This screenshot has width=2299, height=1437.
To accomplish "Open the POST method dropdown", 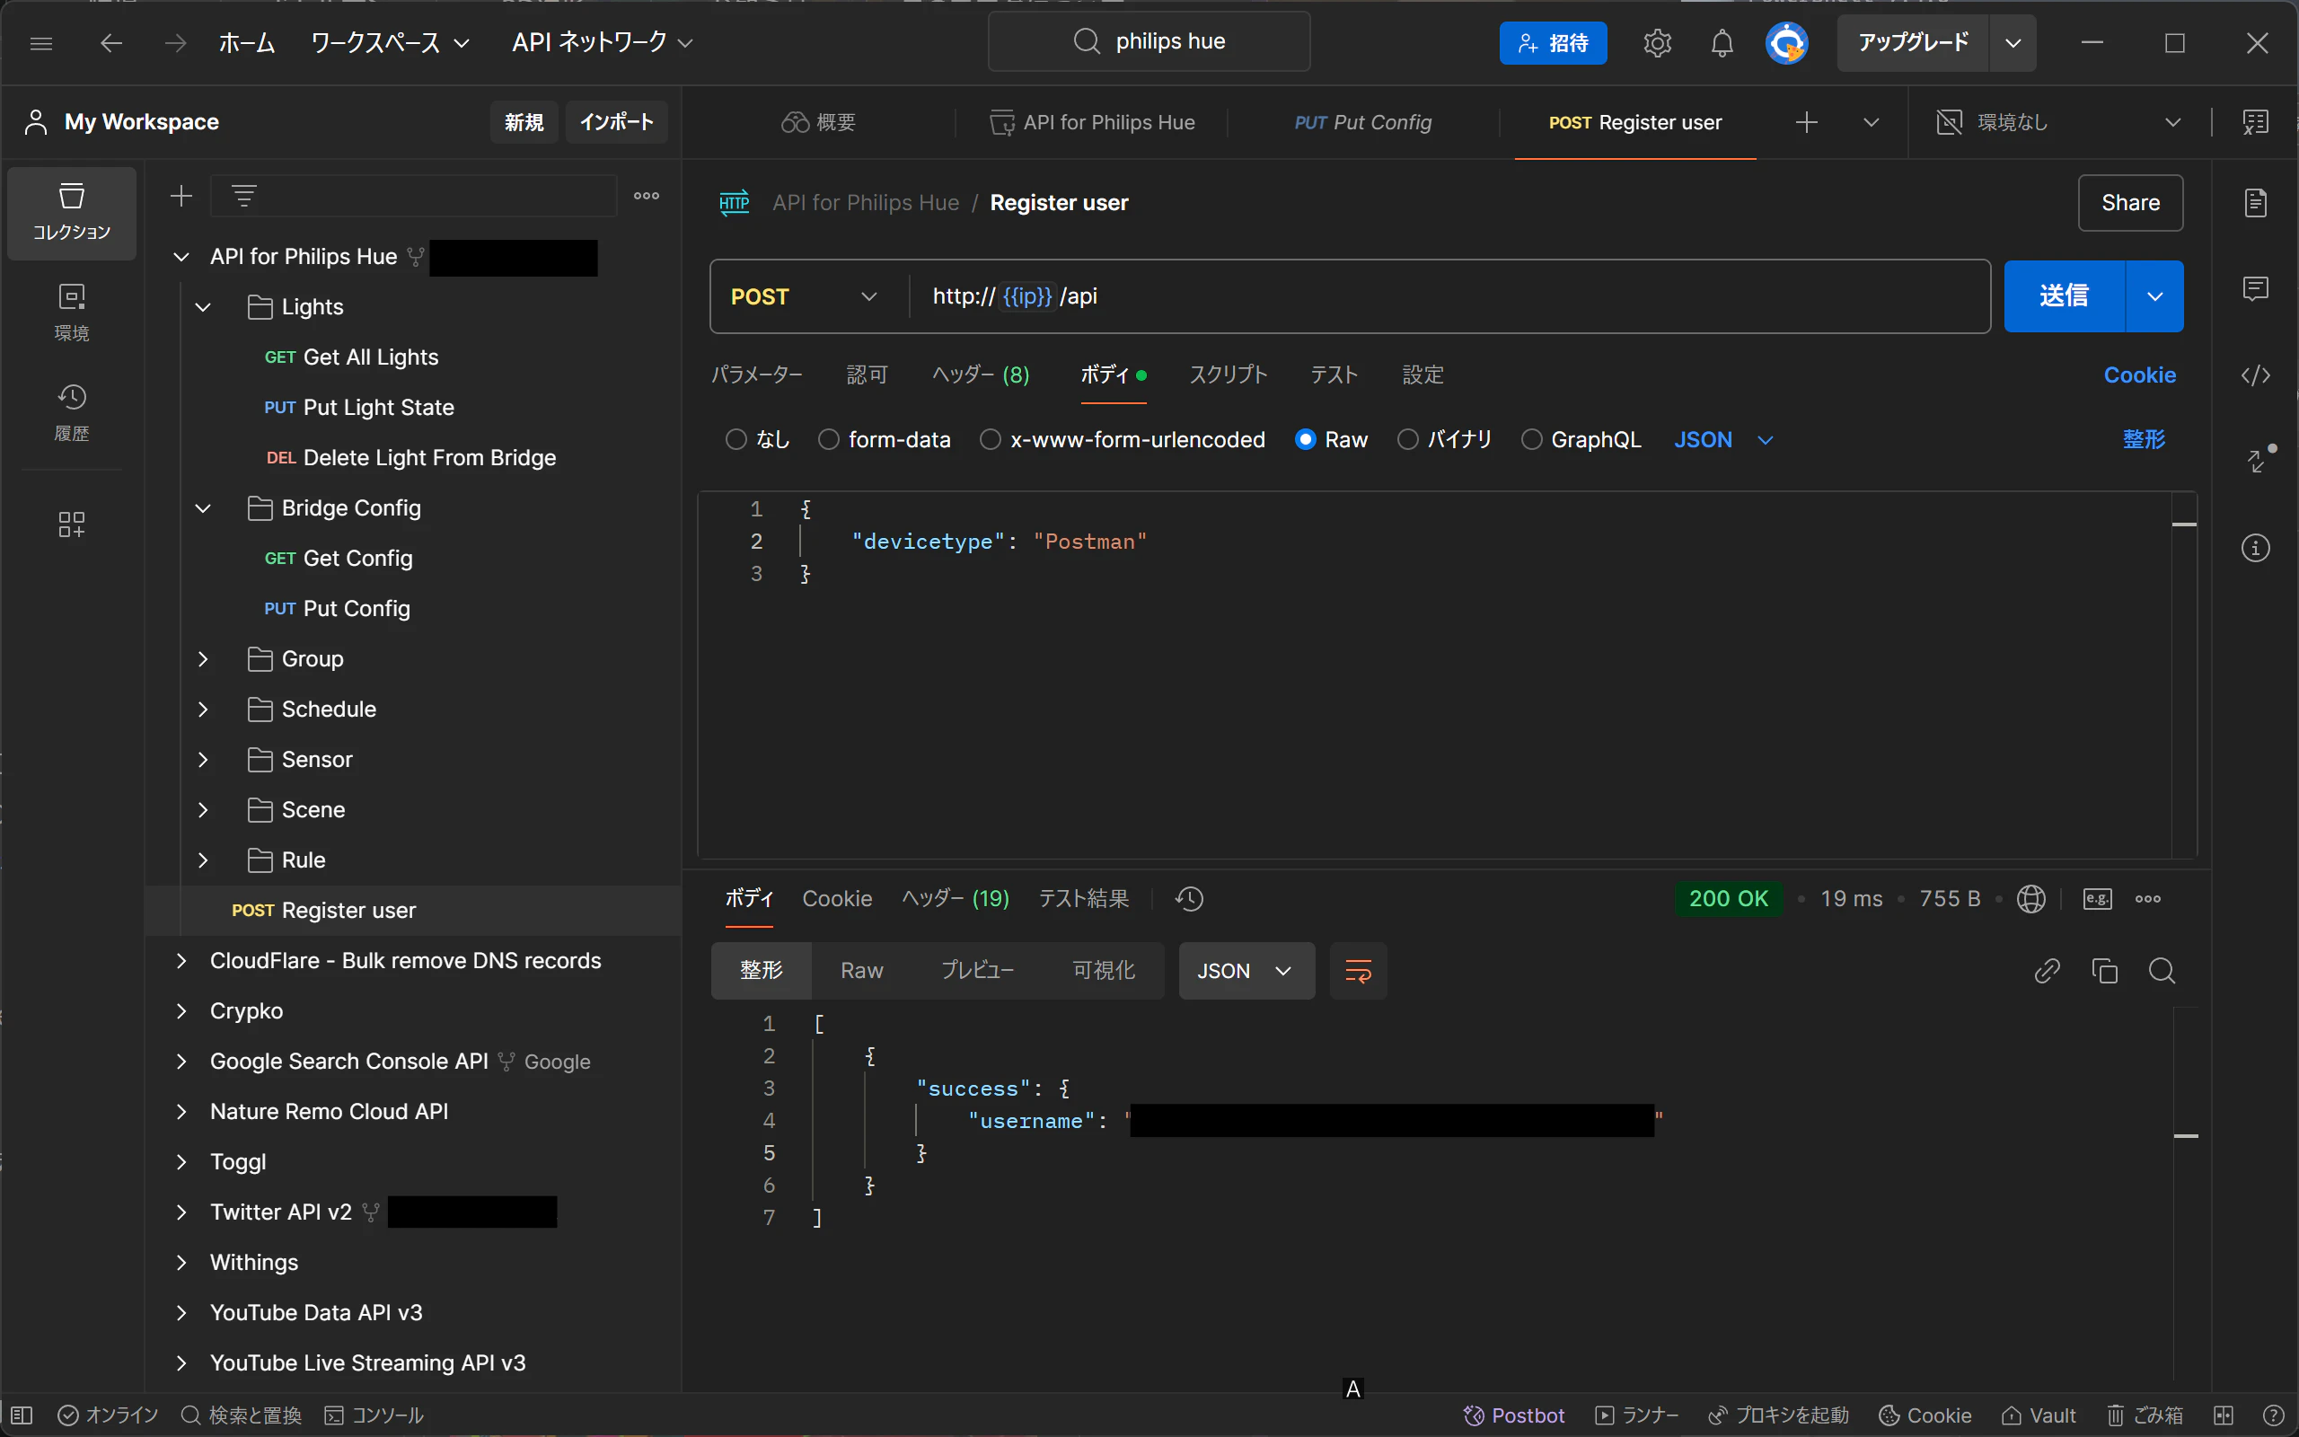I will pyautogui.click(x=804, y=296).
